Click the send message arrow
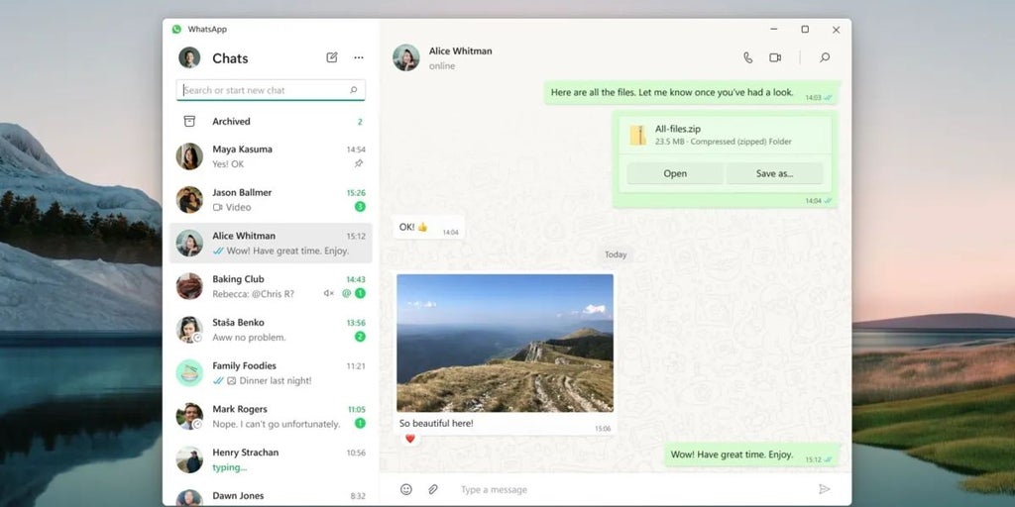The height and width of the screenshot is (507, 1015). pyautogui.click(x=824, y=489)
